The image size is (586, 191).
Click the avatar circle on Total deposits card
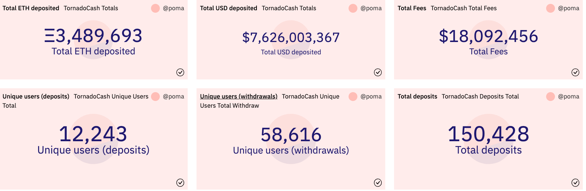coord(551,96)
